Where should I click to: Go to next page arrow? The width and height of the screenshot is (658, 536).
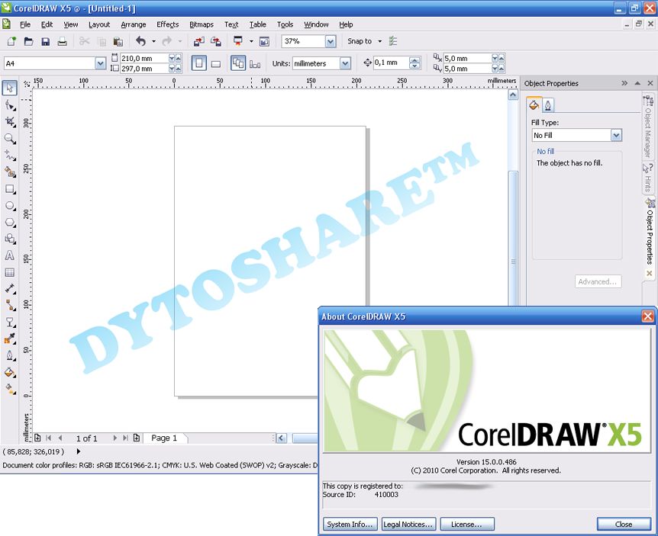115,438
